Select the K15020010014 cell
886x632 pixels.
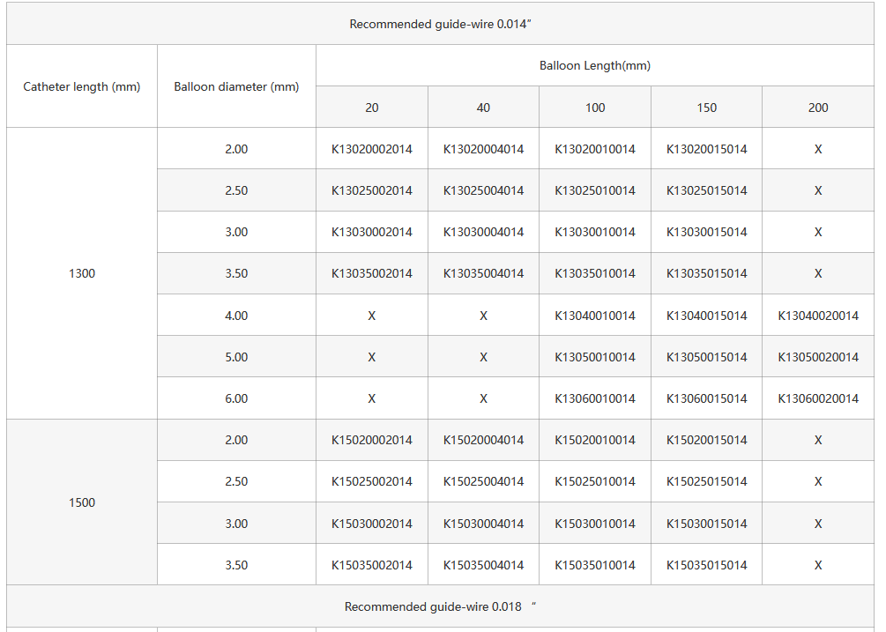pyautogui.click(x=594, y=440)
